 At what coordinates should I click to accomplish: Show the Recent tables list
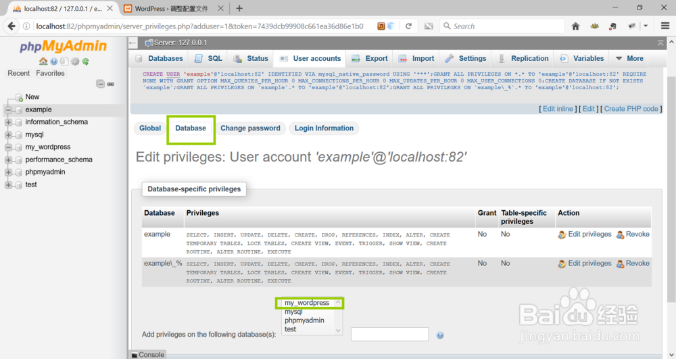coord(18,73)
